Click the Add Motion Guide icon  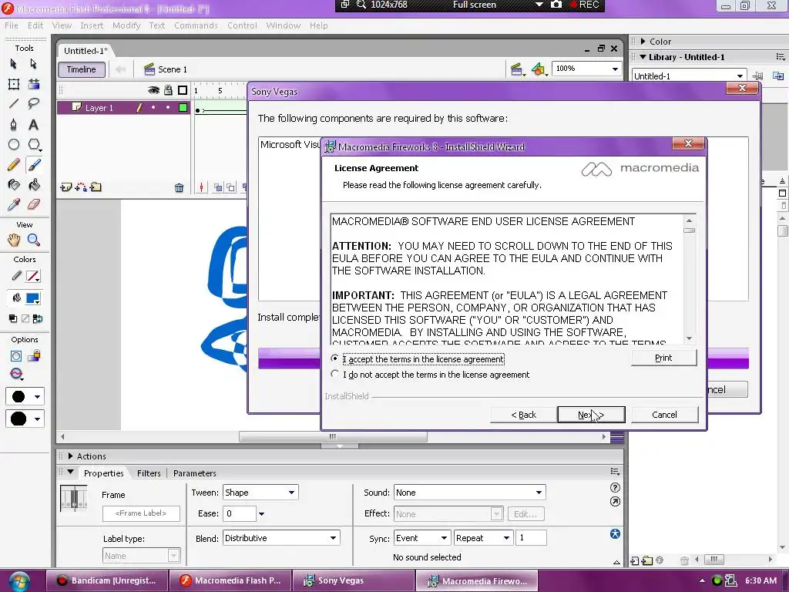80,187
